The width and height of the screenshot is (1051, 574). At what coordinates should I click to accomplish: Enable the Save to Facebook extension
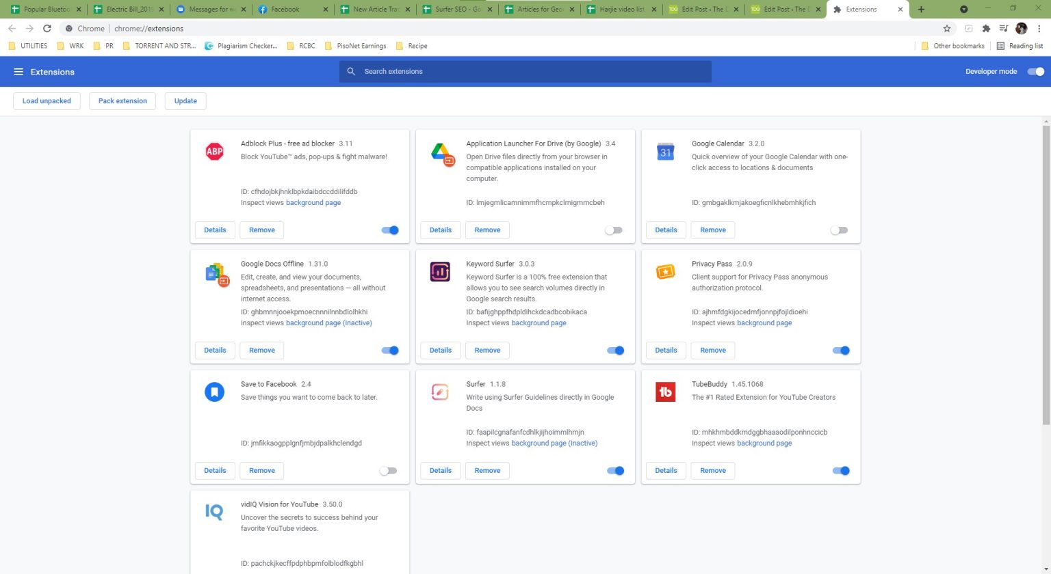[388, 470]
